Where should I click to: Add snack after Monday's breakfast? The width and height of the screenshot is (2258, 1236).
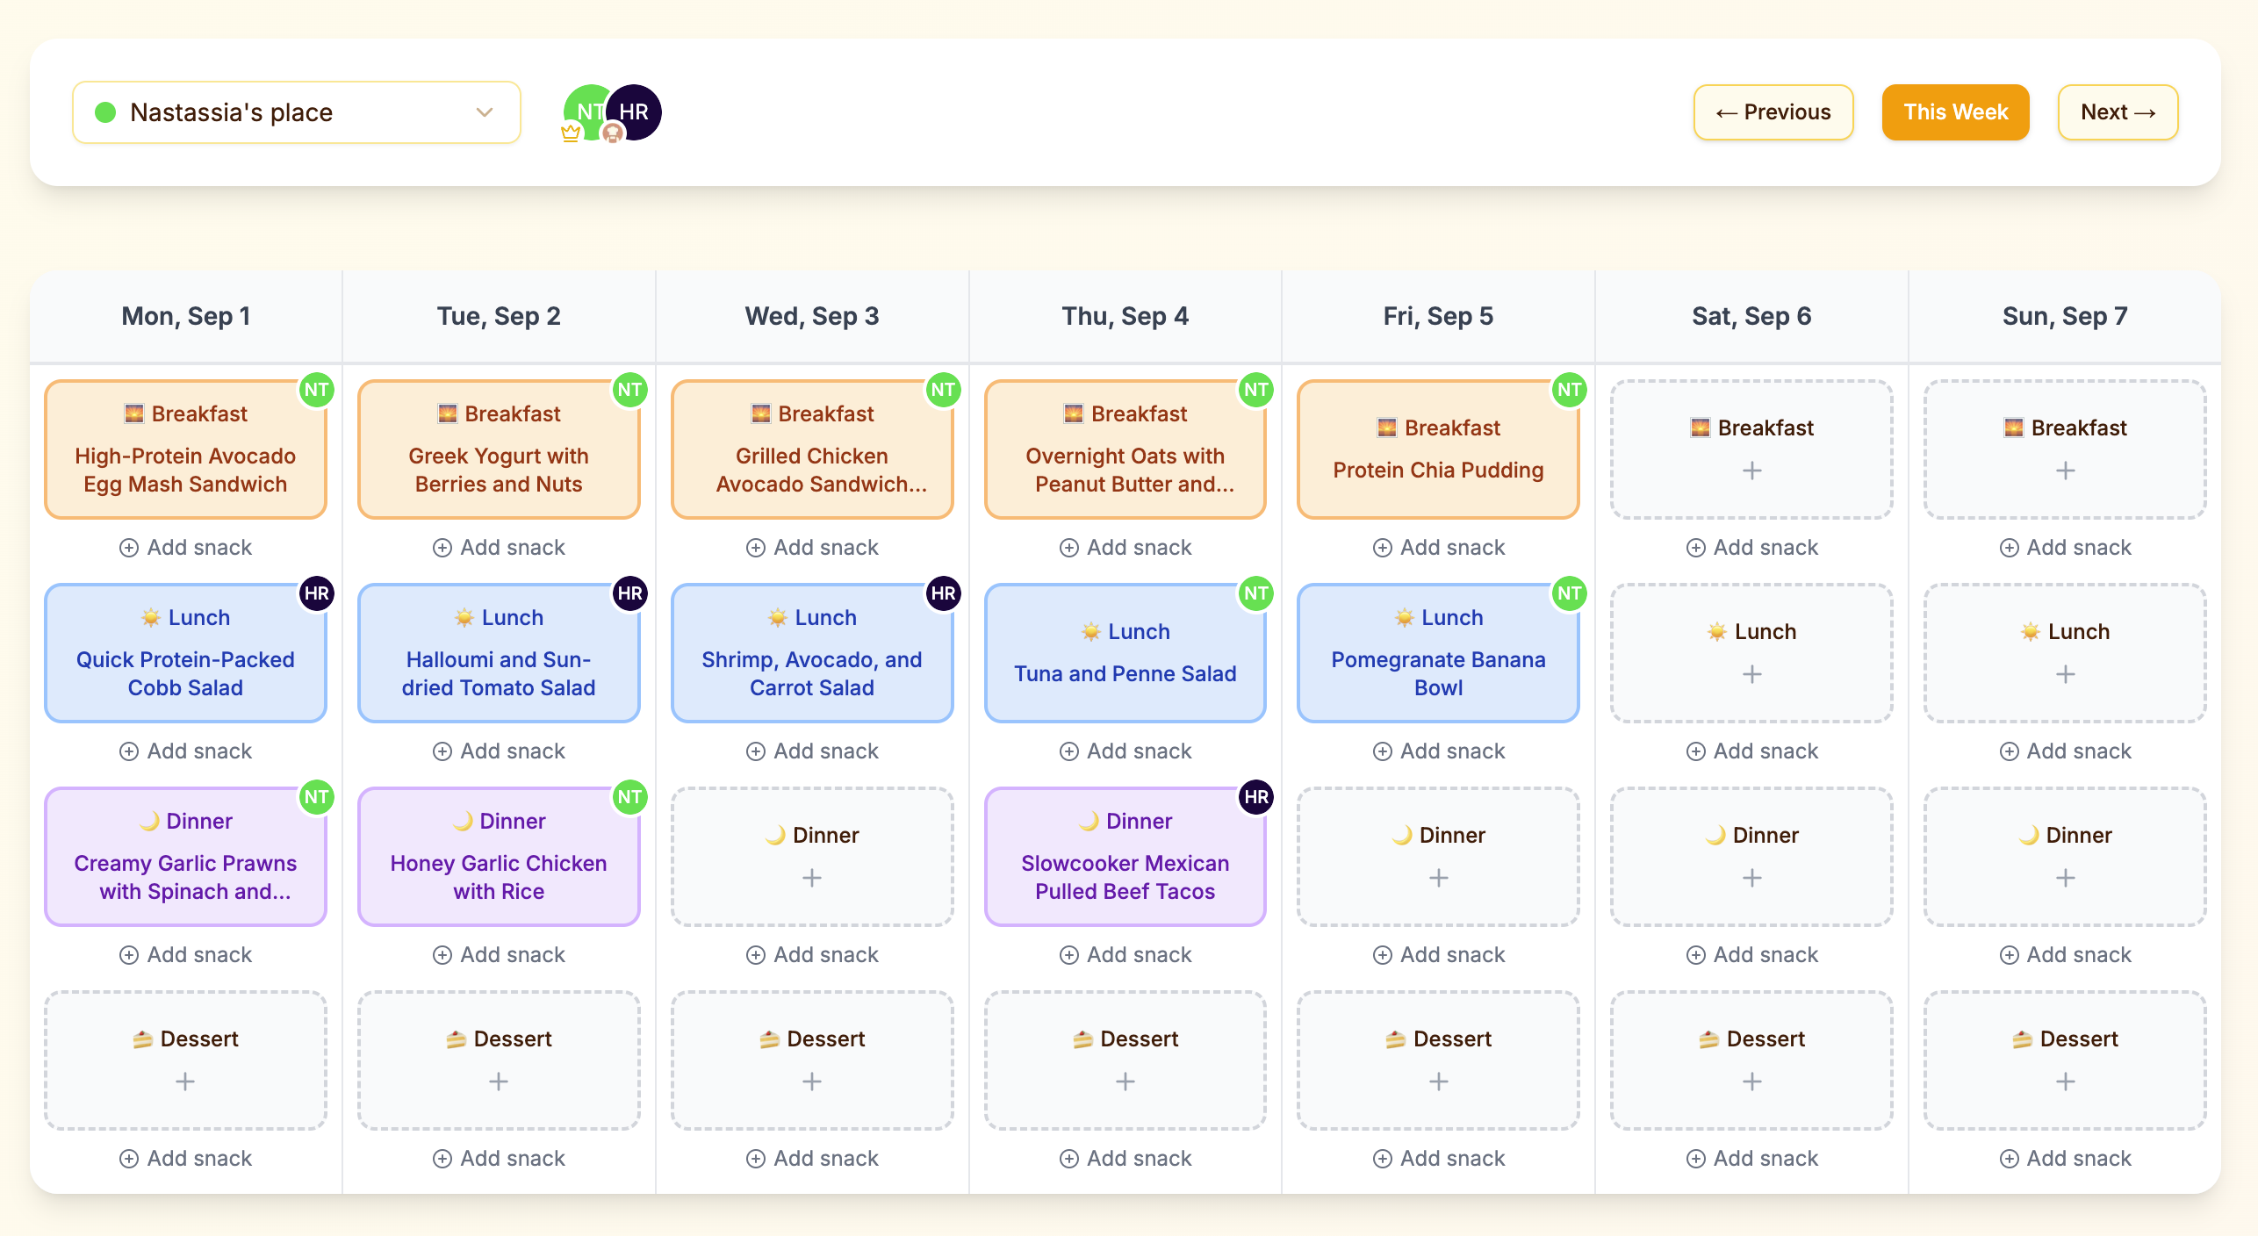(185, 548)
